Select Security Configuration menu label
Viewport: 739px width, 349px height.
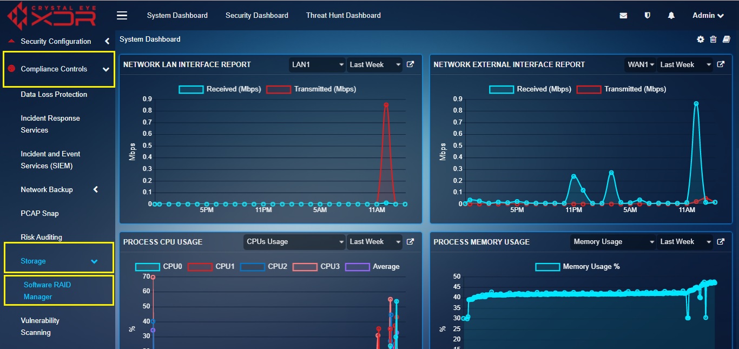coord(56,41)
